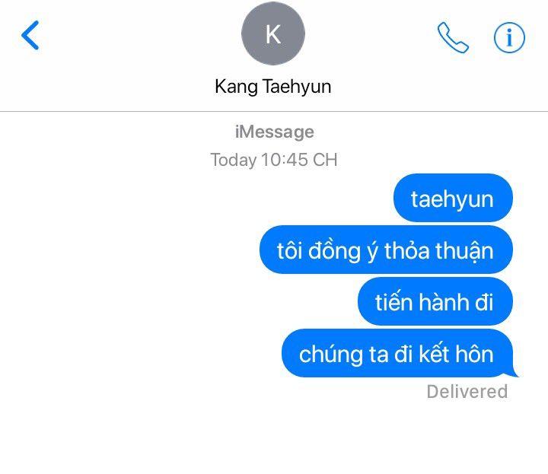548x474 pixels.
Task: Click the blank space left of "taehyun" bubble
Action: point(196,198)
